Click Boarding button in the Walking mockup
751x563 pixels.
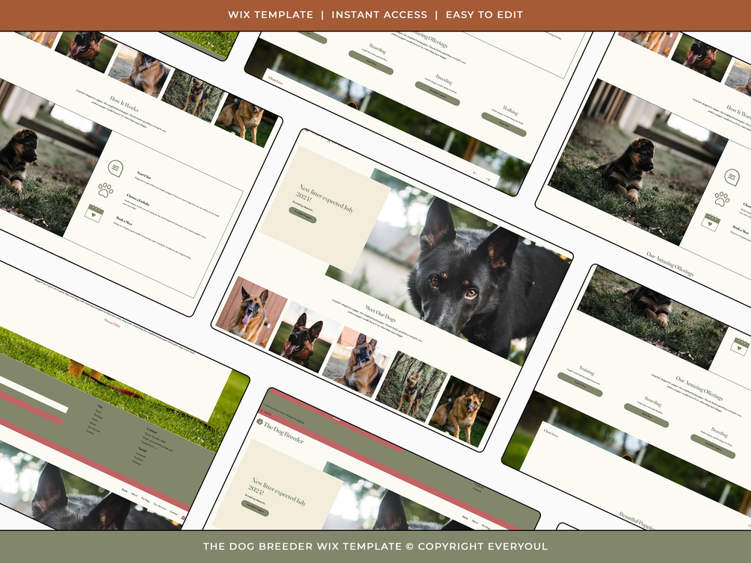371,63
